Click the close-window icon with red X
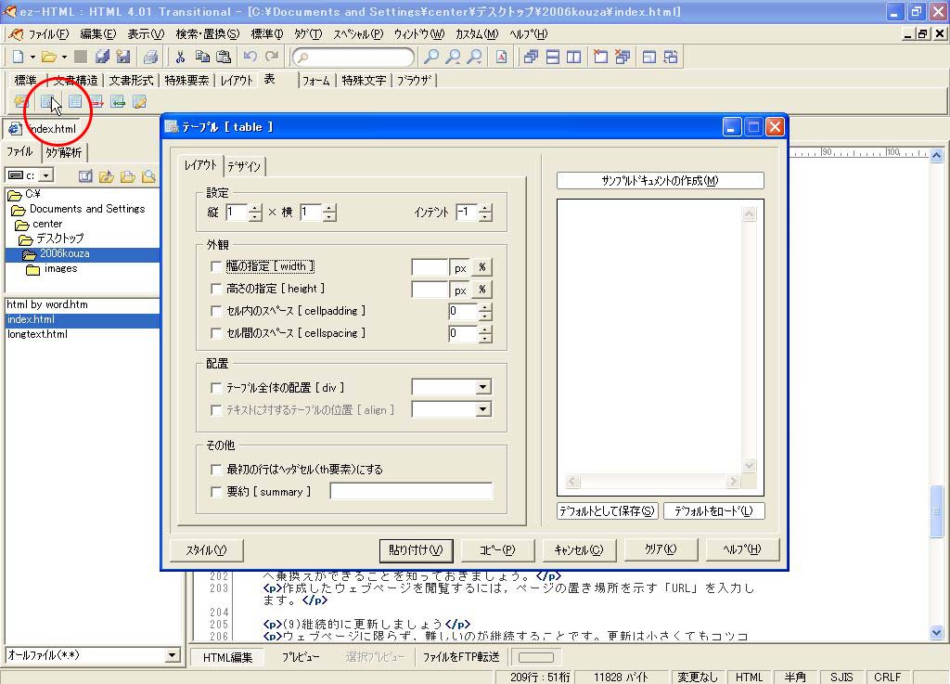This screenshot has width=950, height=684. pyautogui.click(x=600, y=57)
